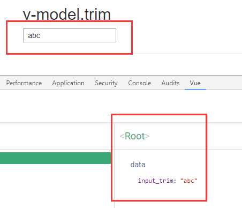Screen dimensions: 242x208
Task: Collapse the data section header
Action: (x=138, y=165)
